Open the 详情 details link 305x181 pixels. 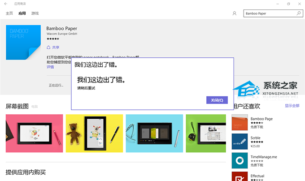point(50,67)
